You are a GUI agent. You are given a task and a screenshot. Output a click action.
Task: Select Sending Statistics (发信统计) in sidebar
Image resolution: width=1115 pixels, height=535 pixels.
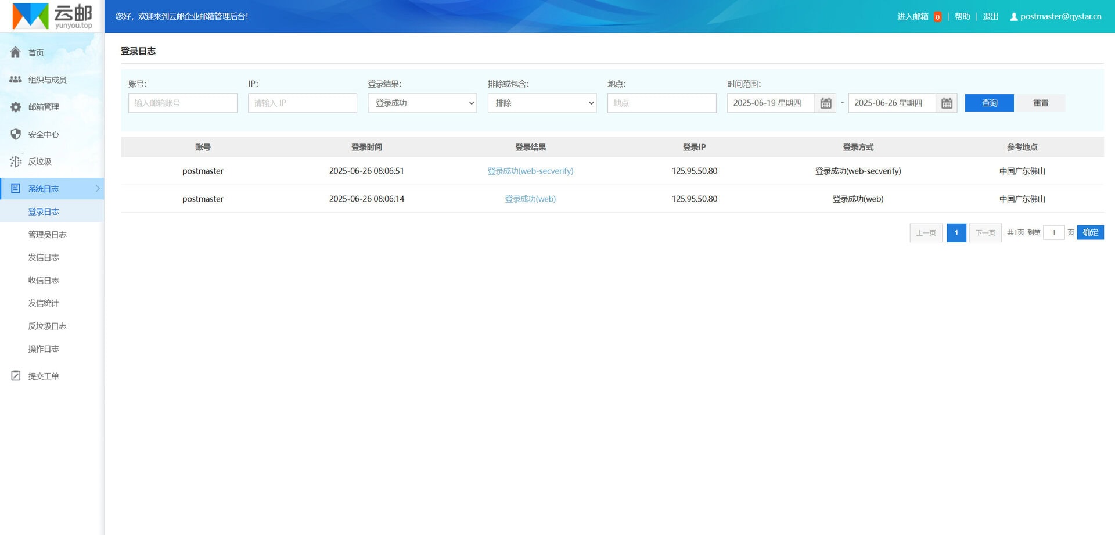[44, 303]
